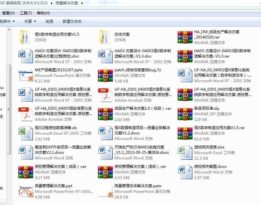Select HA_DM_纸品生产解决方案_20140320.rar archive icon
This screenshot has width=261, height=205.
pyautogui.click(x=185, y=37)
